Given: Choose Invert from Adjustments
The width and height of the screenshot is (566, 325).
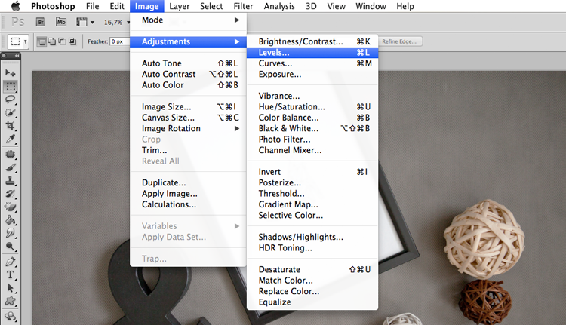Looking at the screenshot, I should (x=312, y=172).
